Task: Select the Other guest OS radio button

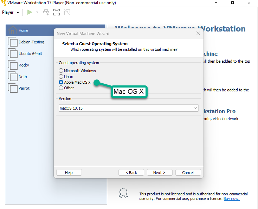Action: point(61,88)
